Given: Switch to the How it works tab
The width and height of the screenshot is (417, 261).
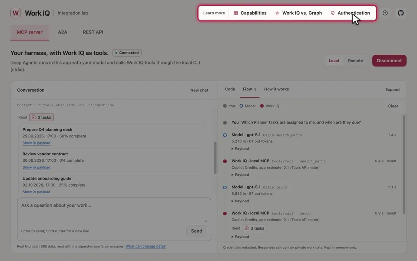Looking at the screenshot, I should pyautogui.click(x=276, y=89).
